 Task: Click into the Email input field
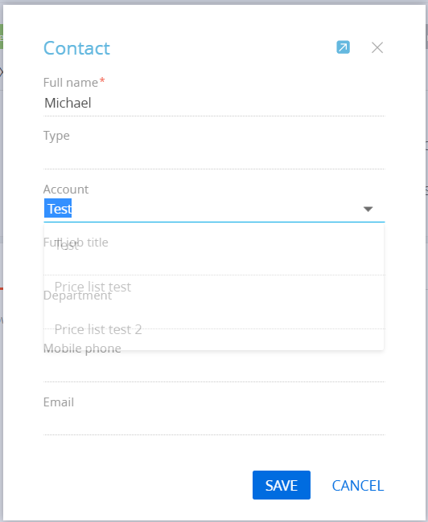pos(214,422)
